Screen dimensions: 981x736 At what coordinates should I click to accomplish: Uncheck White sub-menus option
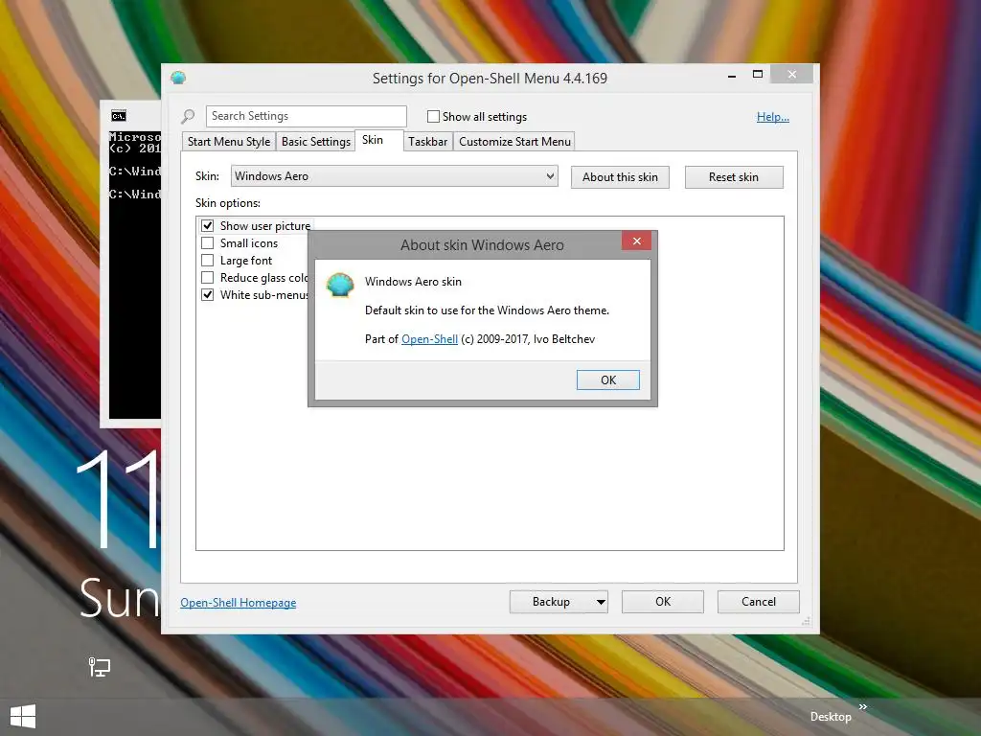208,295
